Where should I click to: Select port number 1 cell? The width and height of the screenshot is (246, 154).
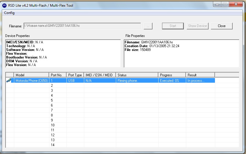pos(58,81)
